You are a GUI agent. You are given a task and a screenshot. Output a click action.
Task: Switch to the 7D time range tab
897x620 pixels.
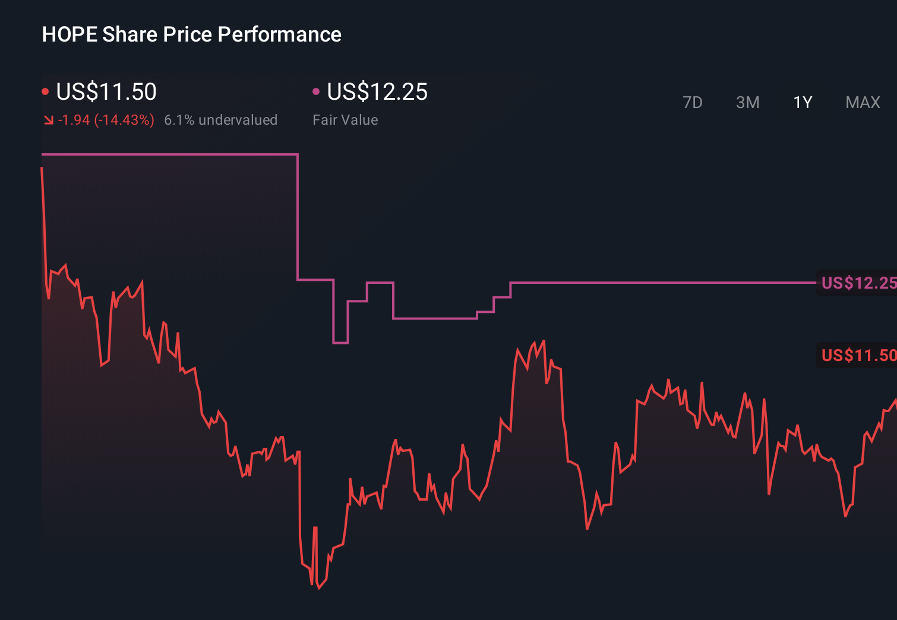(693, 102)
